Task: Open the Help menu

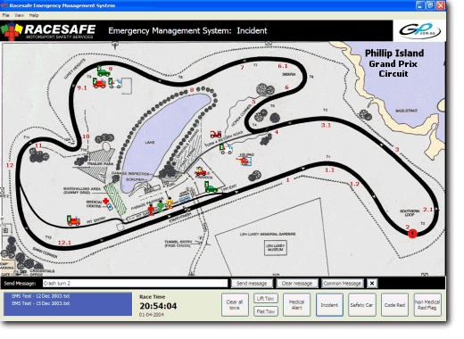Action: (x=34, y=15)
